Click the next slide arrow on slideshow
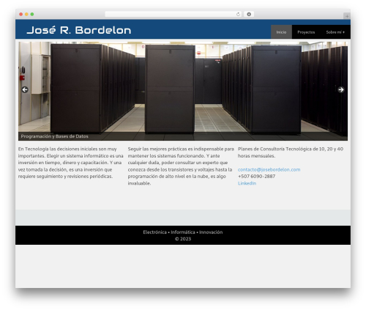 [x=341, y=89]
